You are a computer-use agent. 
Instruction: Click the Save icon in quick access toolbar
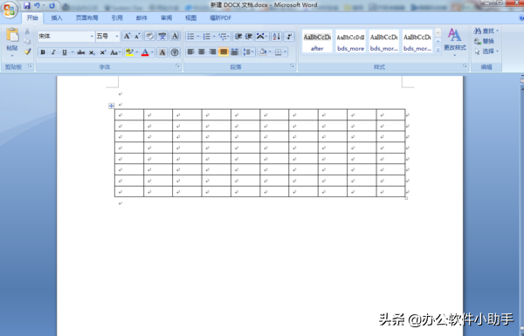(x=27, y=6)
